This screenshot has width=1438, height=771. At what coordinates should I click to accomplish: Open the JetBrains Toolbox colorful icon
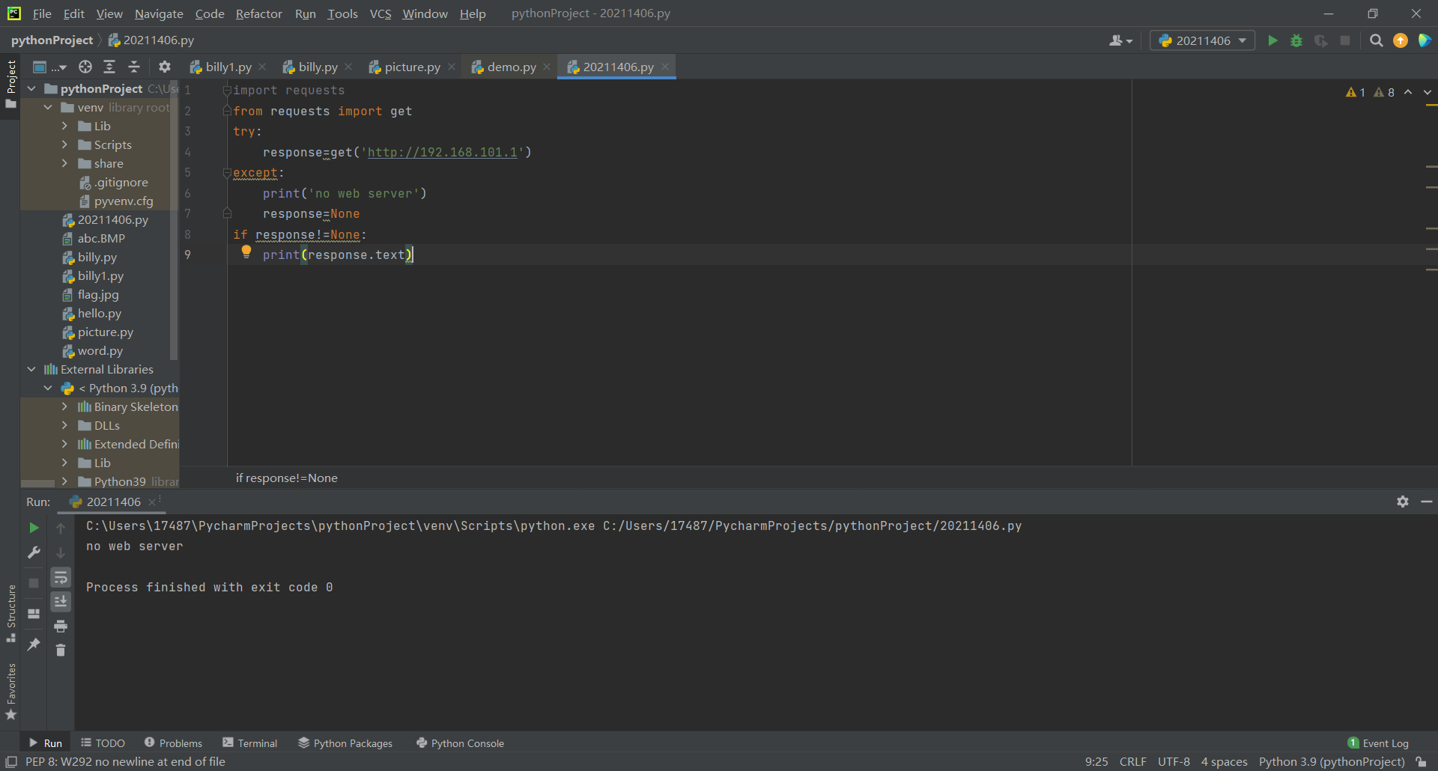(1425, 40)
